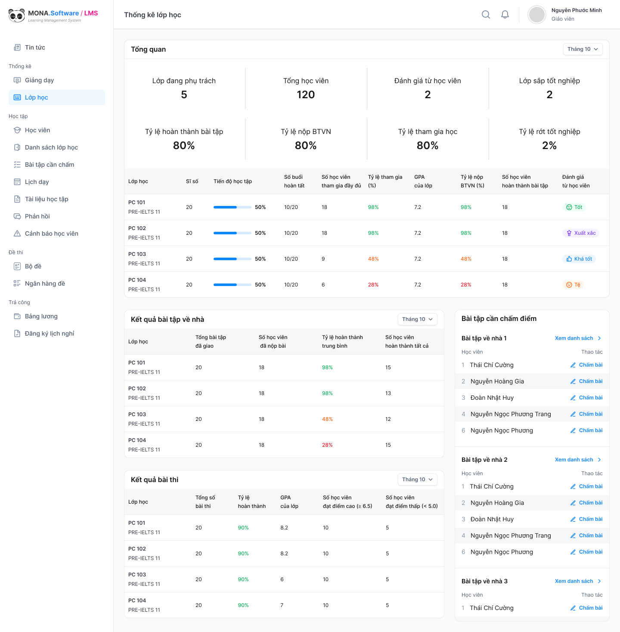Image resolution: width=620 pixels, height=632 pixels.
Task: Open Xem danh sách for Bài tập về nhà 2
Action: click(x=578, y=460)
